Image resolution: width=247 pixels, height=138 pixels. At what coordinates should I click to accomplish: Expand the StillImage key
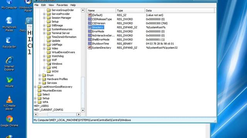point(44,26)
